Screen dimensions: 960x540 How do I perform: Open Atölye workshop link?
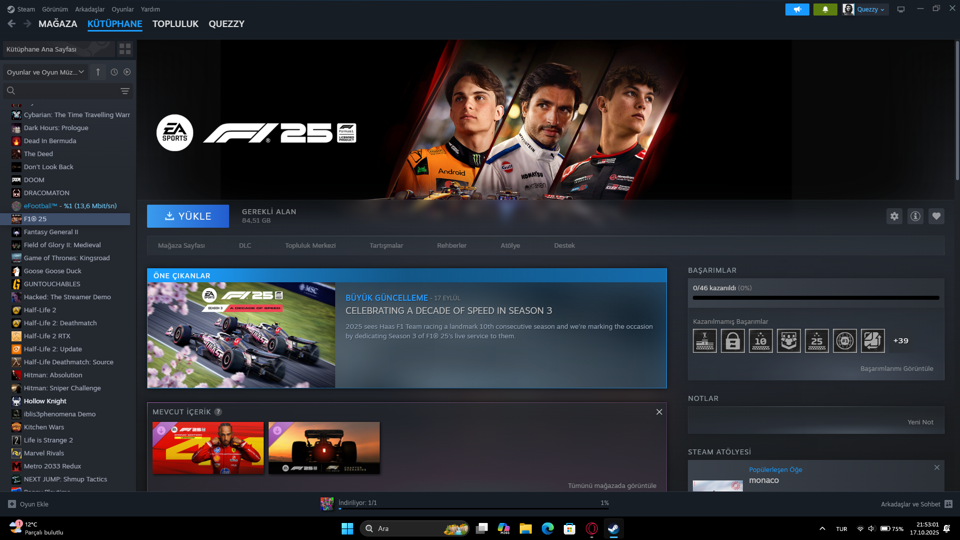(510, 246)
